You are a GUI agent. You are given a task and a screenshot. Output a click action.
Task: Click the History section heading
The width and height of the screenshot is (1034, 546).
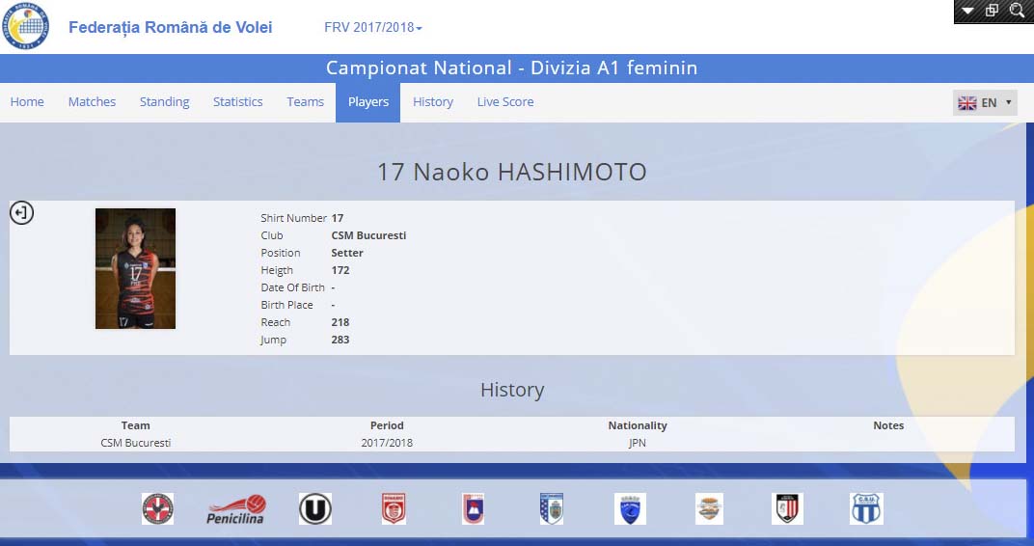pyautogui.click(x=512, y=390)
